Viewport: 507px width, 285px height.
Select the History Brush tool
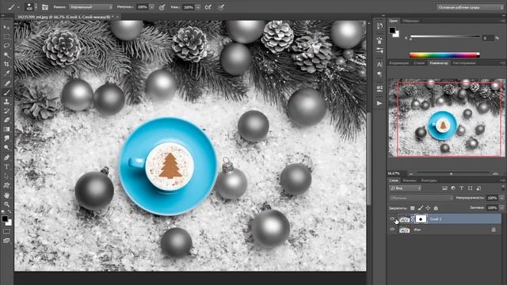(x=6, y=111)
